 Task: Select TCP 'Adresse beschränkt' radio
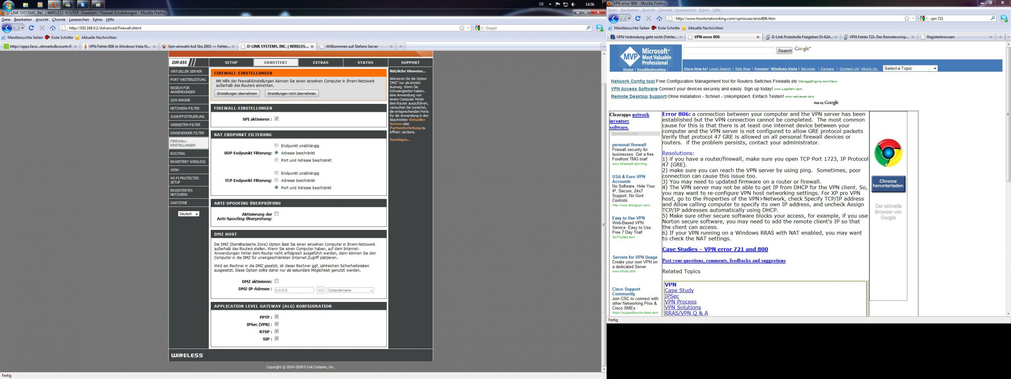276,181
